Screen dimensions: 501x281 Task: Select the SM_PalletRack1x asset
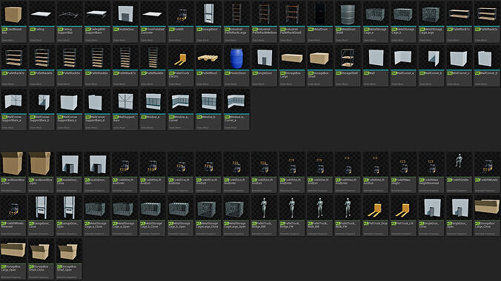[459, 21]
